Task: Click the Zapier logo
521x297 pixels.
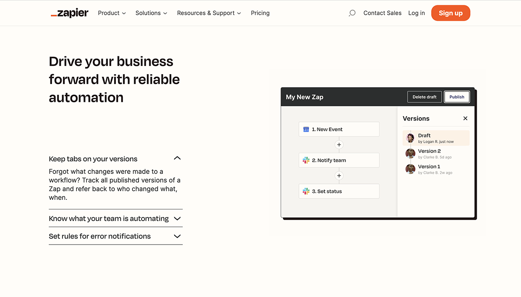Action: (x=69, y=13)
